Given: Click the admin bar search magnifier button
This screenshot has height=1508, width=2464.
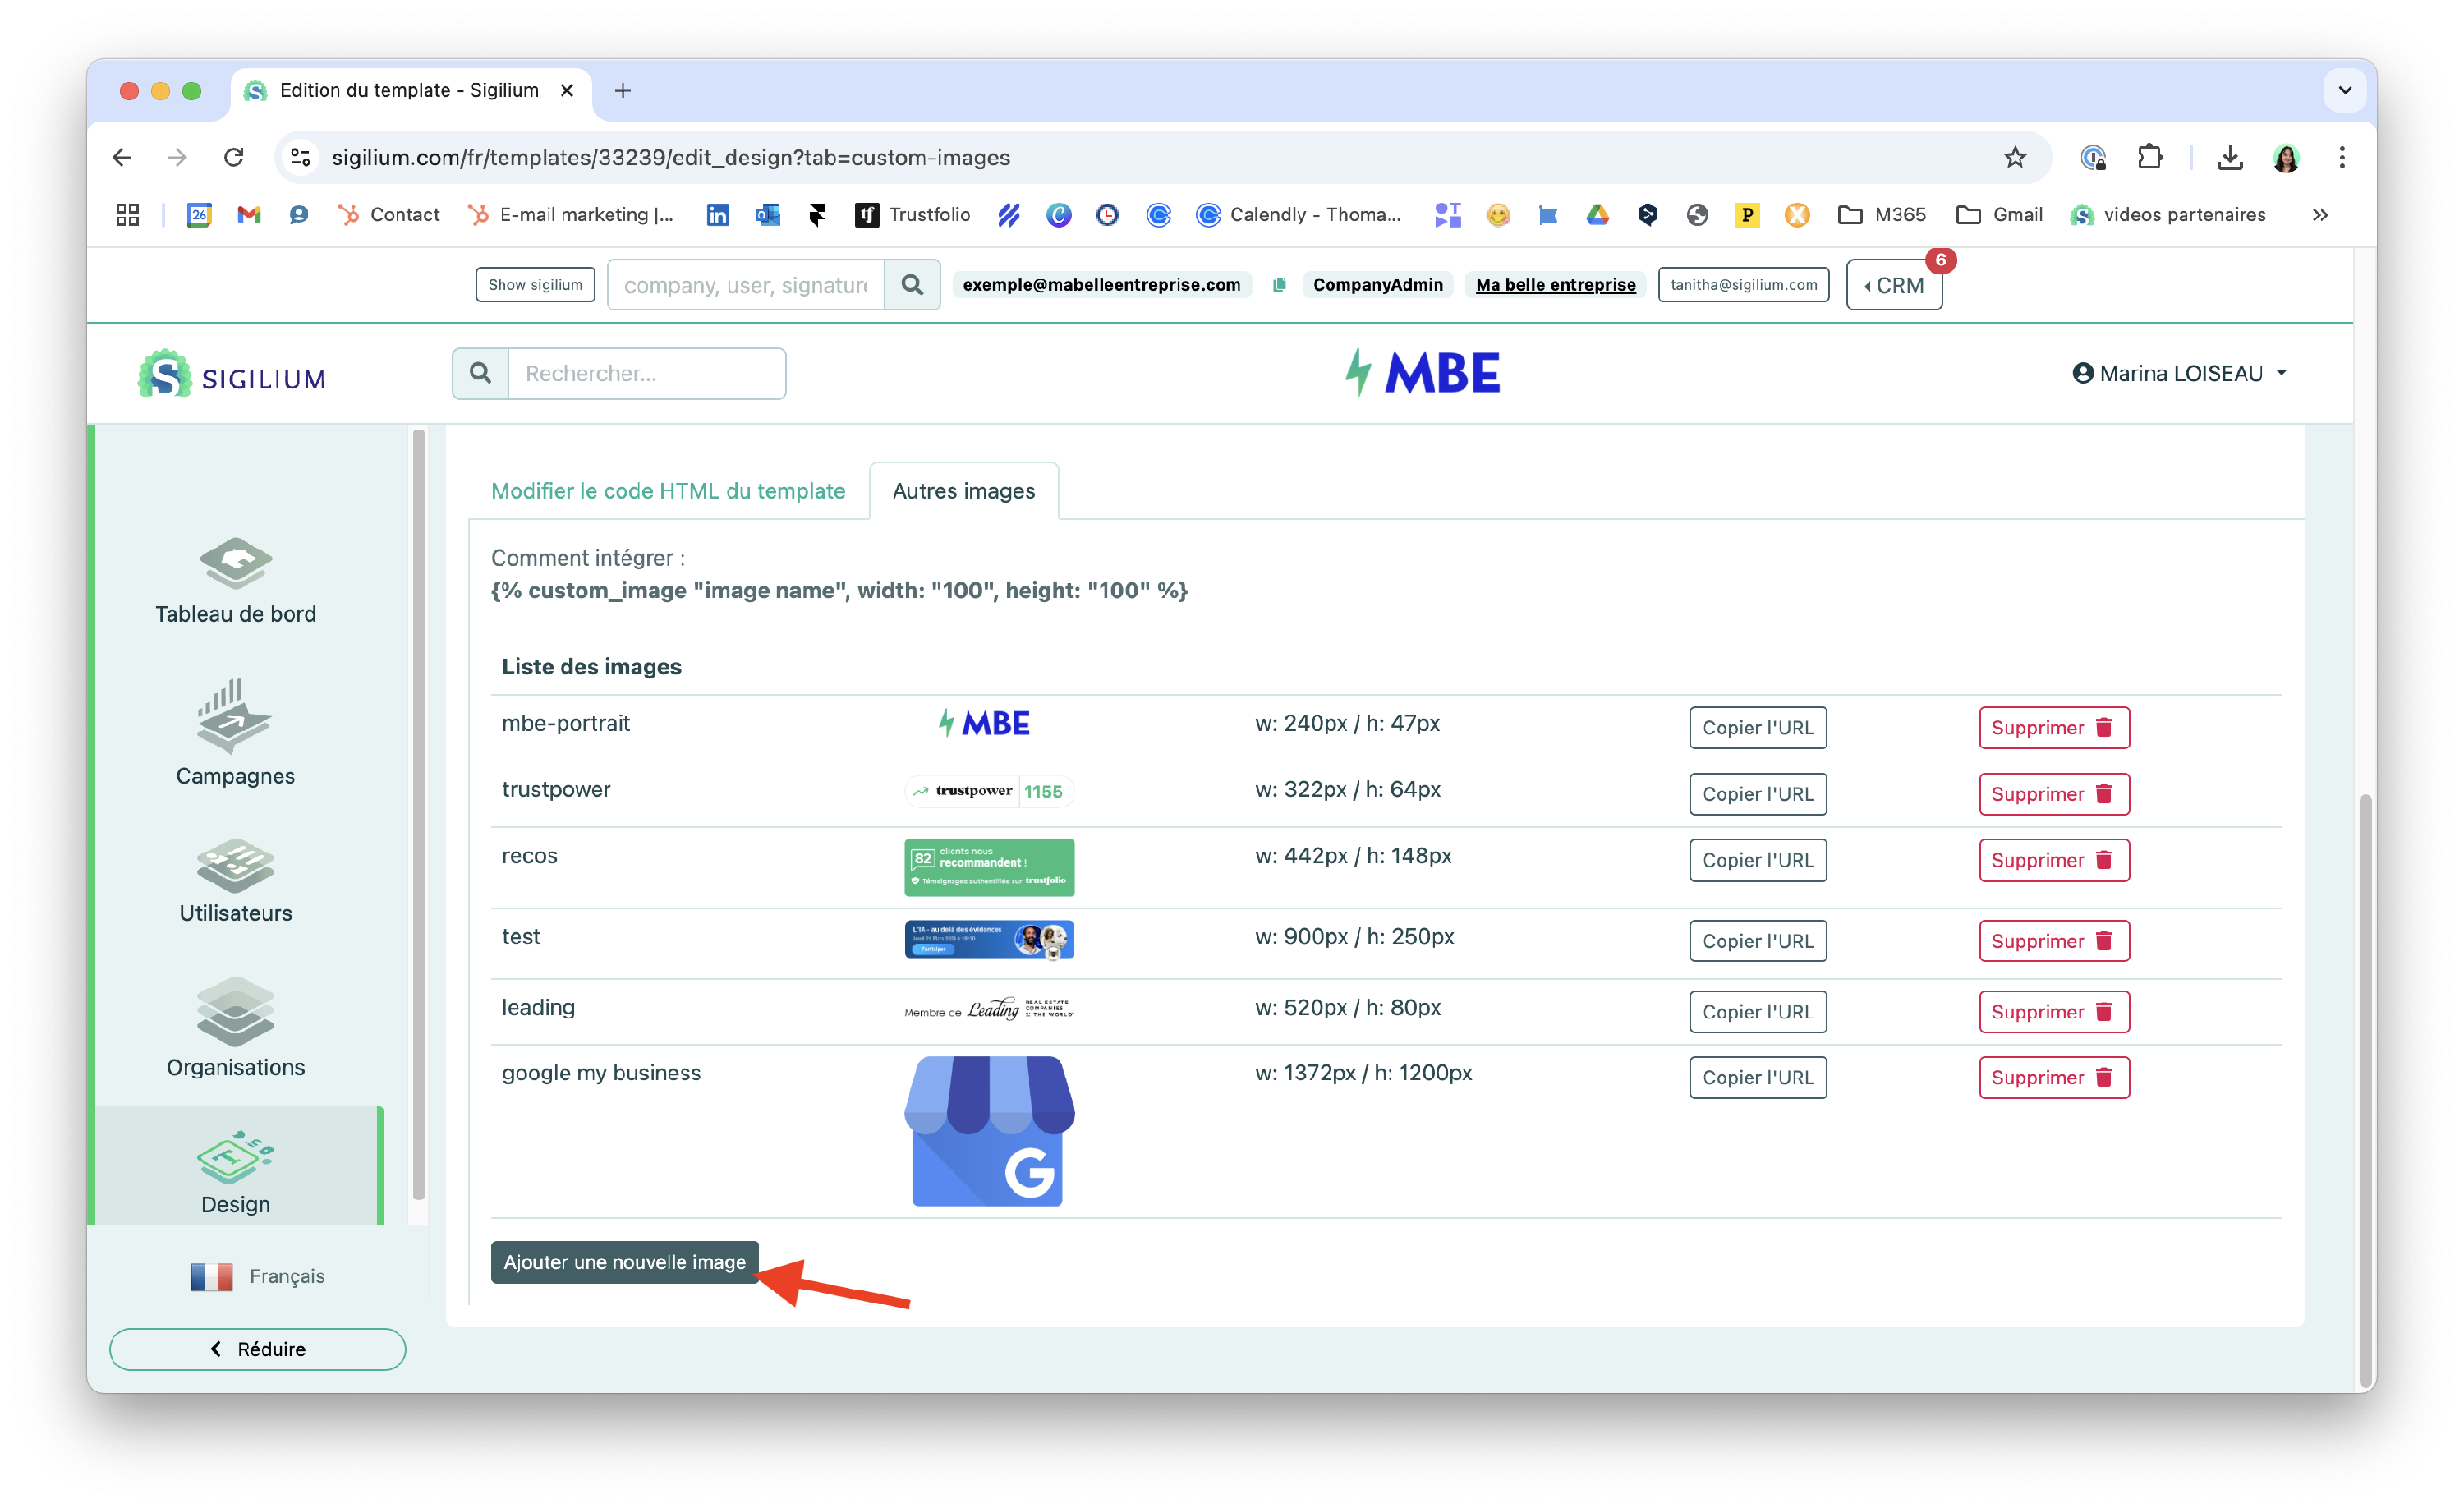Looking at the screenshot, I should click(912, 285).
